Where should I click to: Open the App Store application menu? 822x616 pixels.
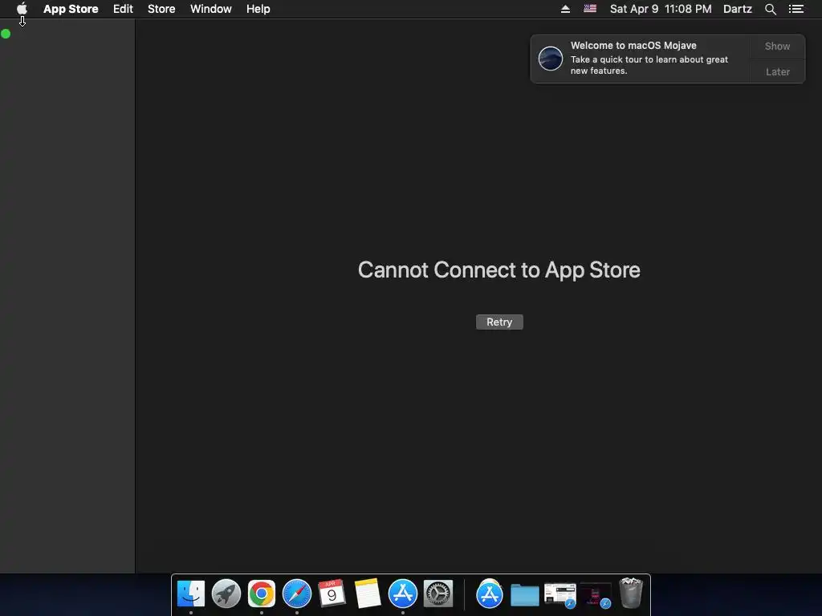click(71, 9)
